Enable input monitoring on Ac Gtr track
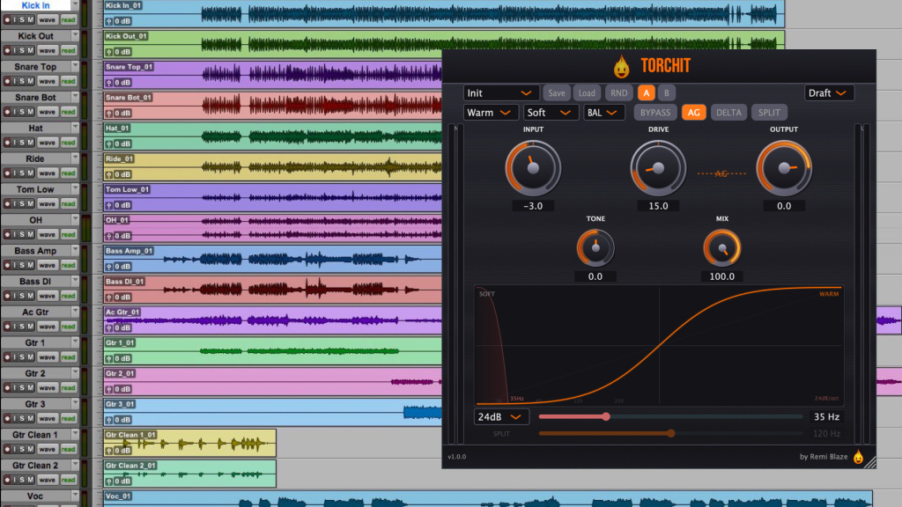 point(15,327)
